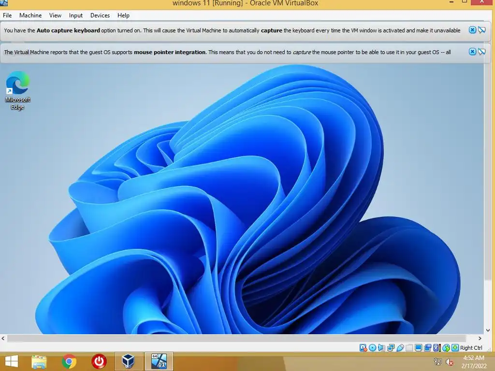Launch Google Chrome from the taskbar
The width and height of the screenshot is (495, 371).
coord(69,361)
